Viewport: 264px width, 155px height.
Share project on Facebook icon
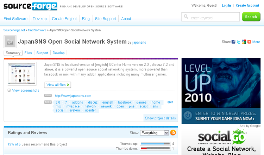233,42
